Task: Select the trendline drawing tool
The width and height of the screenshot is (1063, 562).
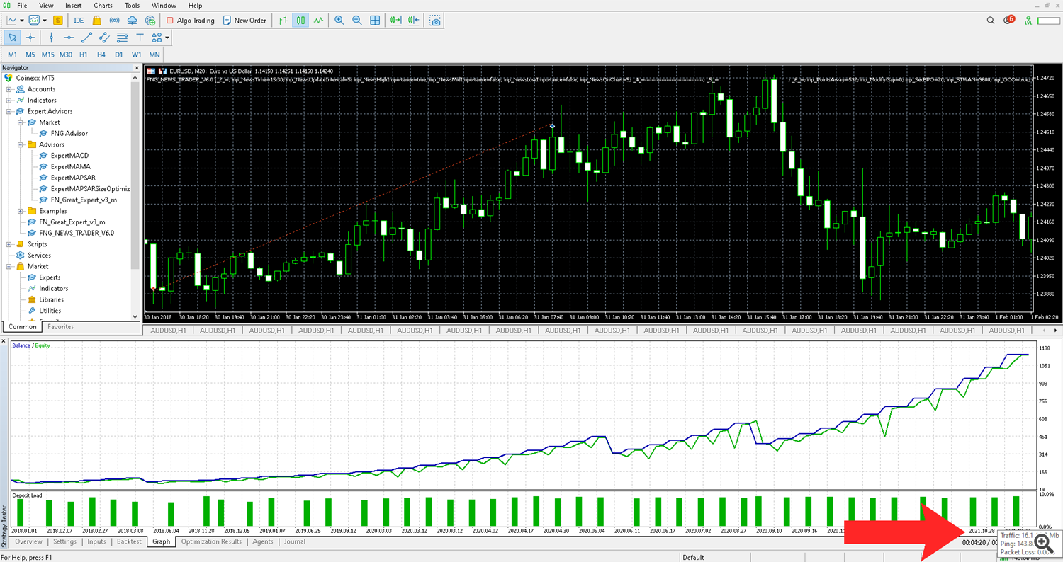Action: pyautogui.click(x=86, y=38)
